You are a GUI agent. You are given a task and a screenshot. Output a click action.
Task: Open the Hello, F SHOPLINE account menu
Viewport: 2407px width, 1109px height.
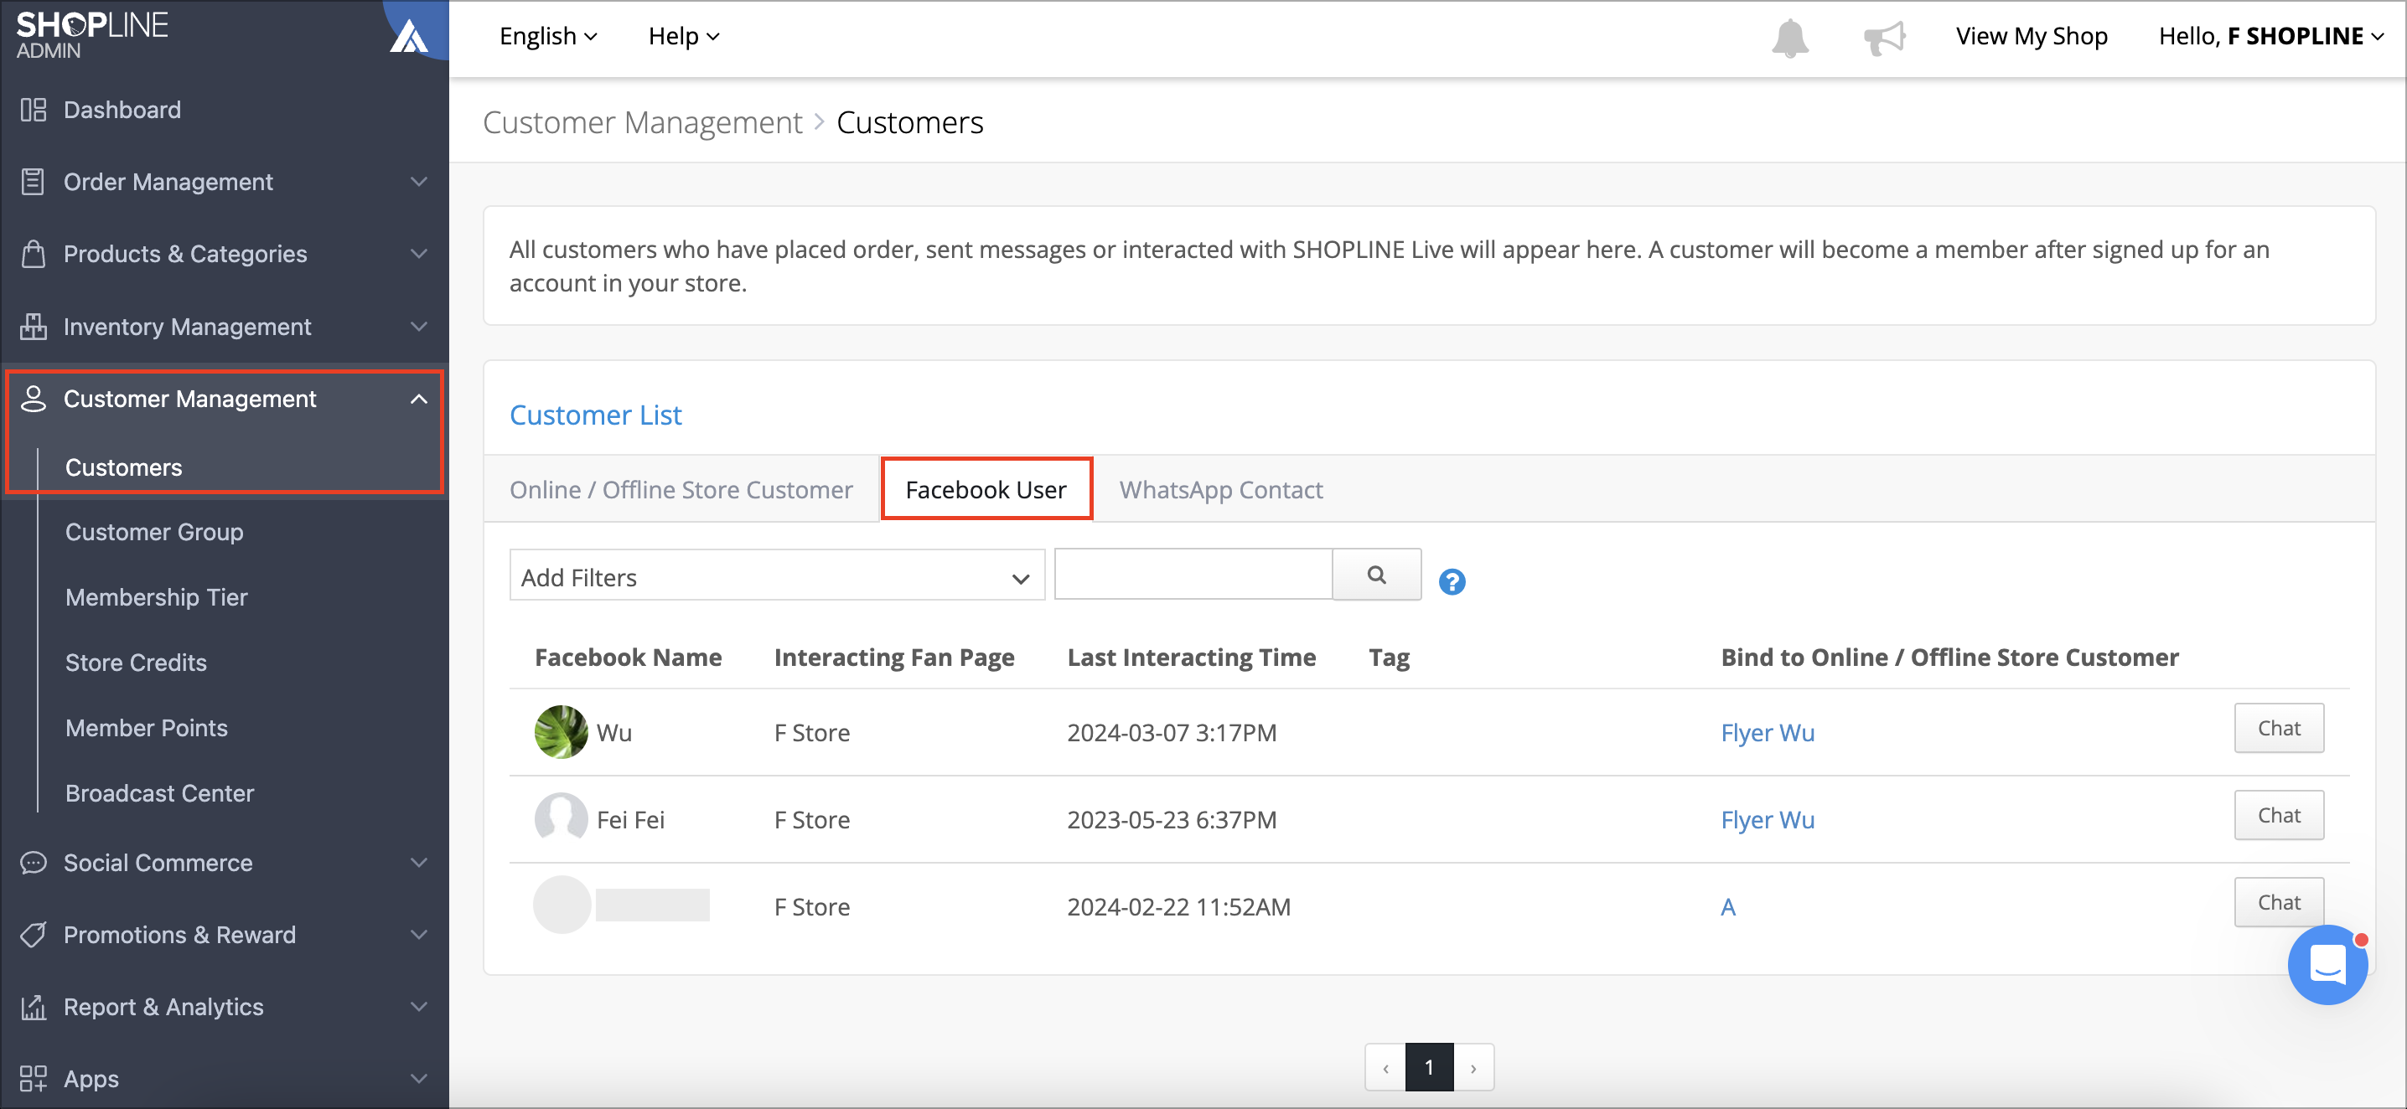click(x=2271, y=36)
